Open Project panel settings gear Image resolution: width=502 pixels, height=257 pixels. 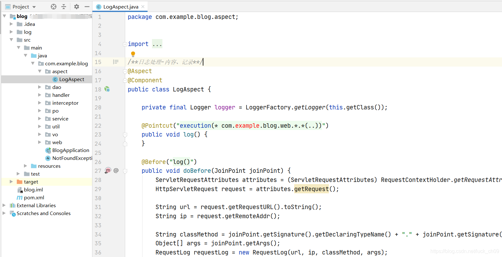(x=77, y=7)
